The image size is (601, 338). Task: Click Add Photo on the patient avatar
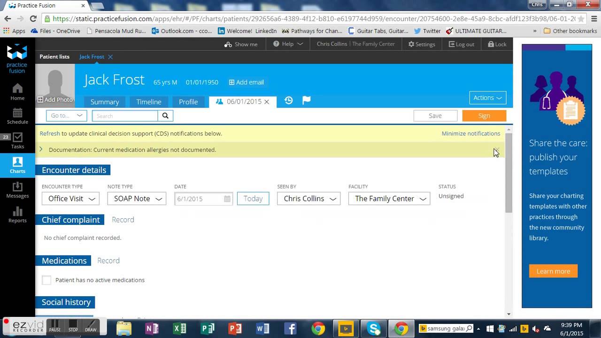pyautogui.click(x=55, y=100)
